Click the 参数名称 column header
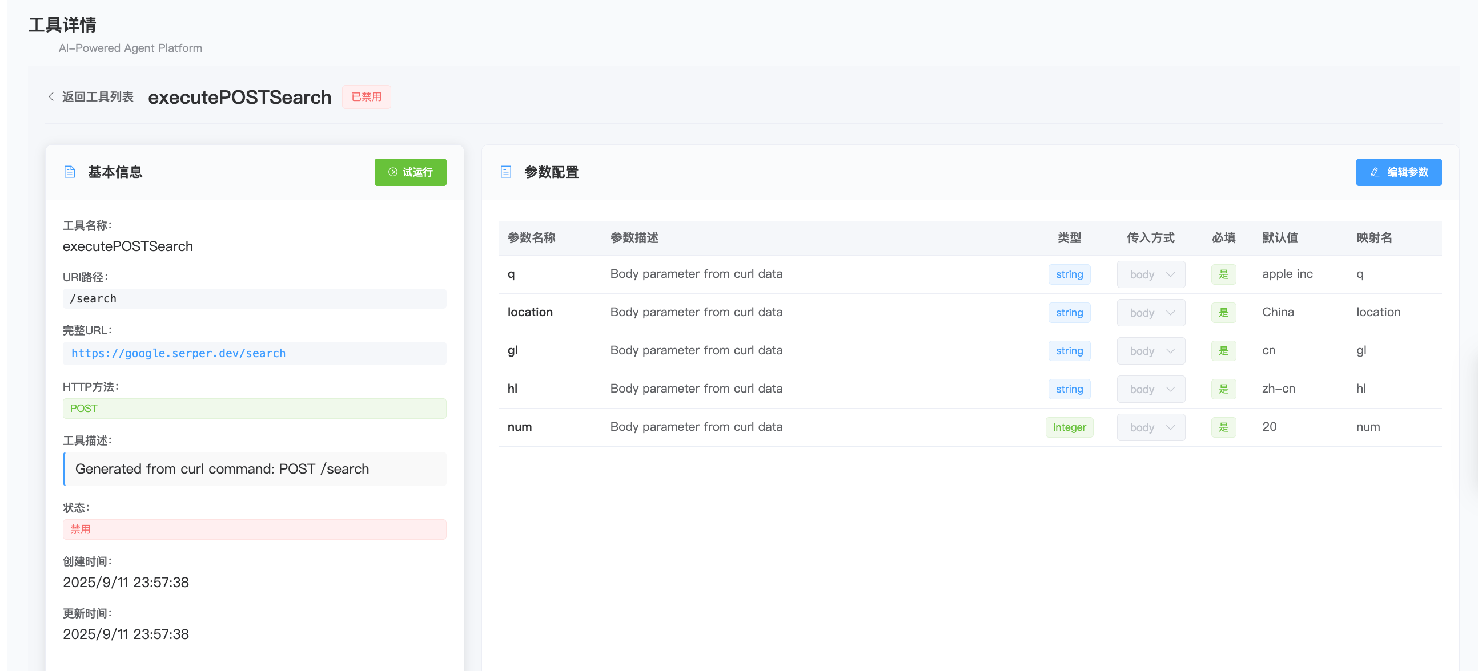1478x671 pixels. pos(531,238)
